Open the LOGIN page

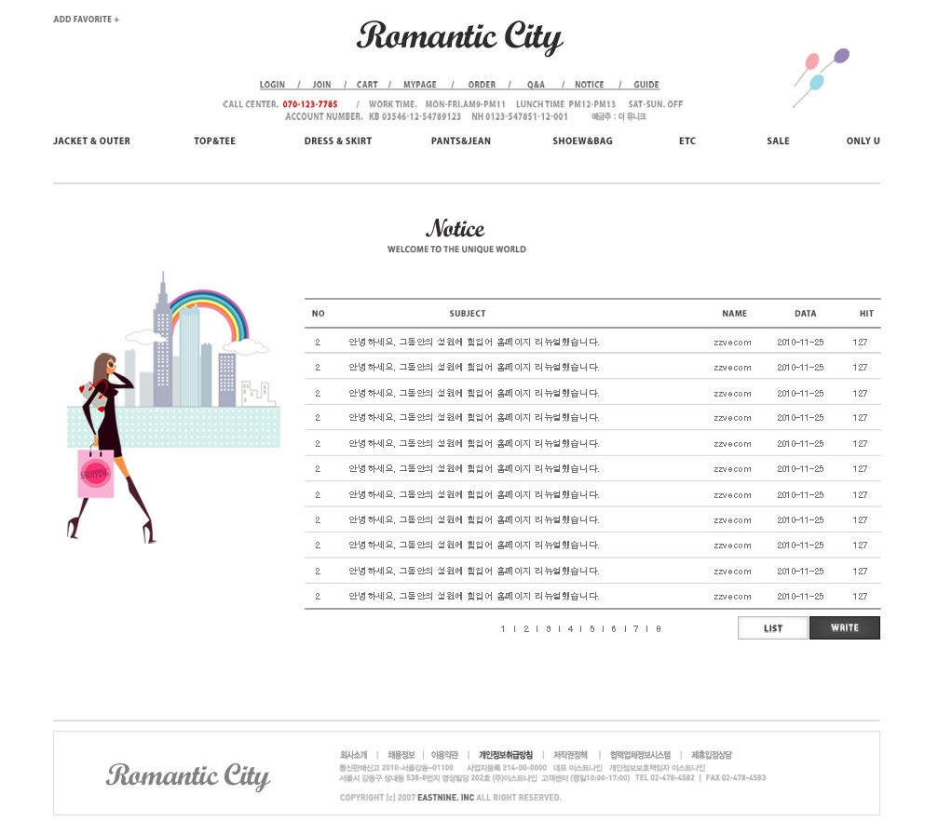pyautogui.click(x=272, y=85)
